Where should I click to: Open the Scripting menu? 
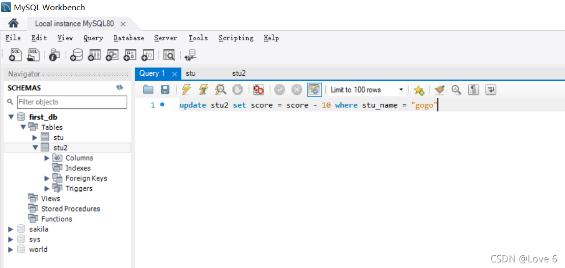coord(236,38)
